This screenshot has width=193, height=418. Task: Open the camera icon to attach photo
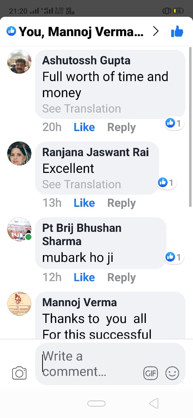point(19,373)
